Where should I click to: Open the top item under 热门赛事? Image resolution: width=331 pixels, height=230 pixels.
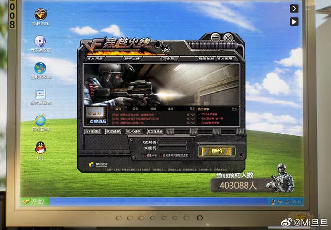pos(209,114)
